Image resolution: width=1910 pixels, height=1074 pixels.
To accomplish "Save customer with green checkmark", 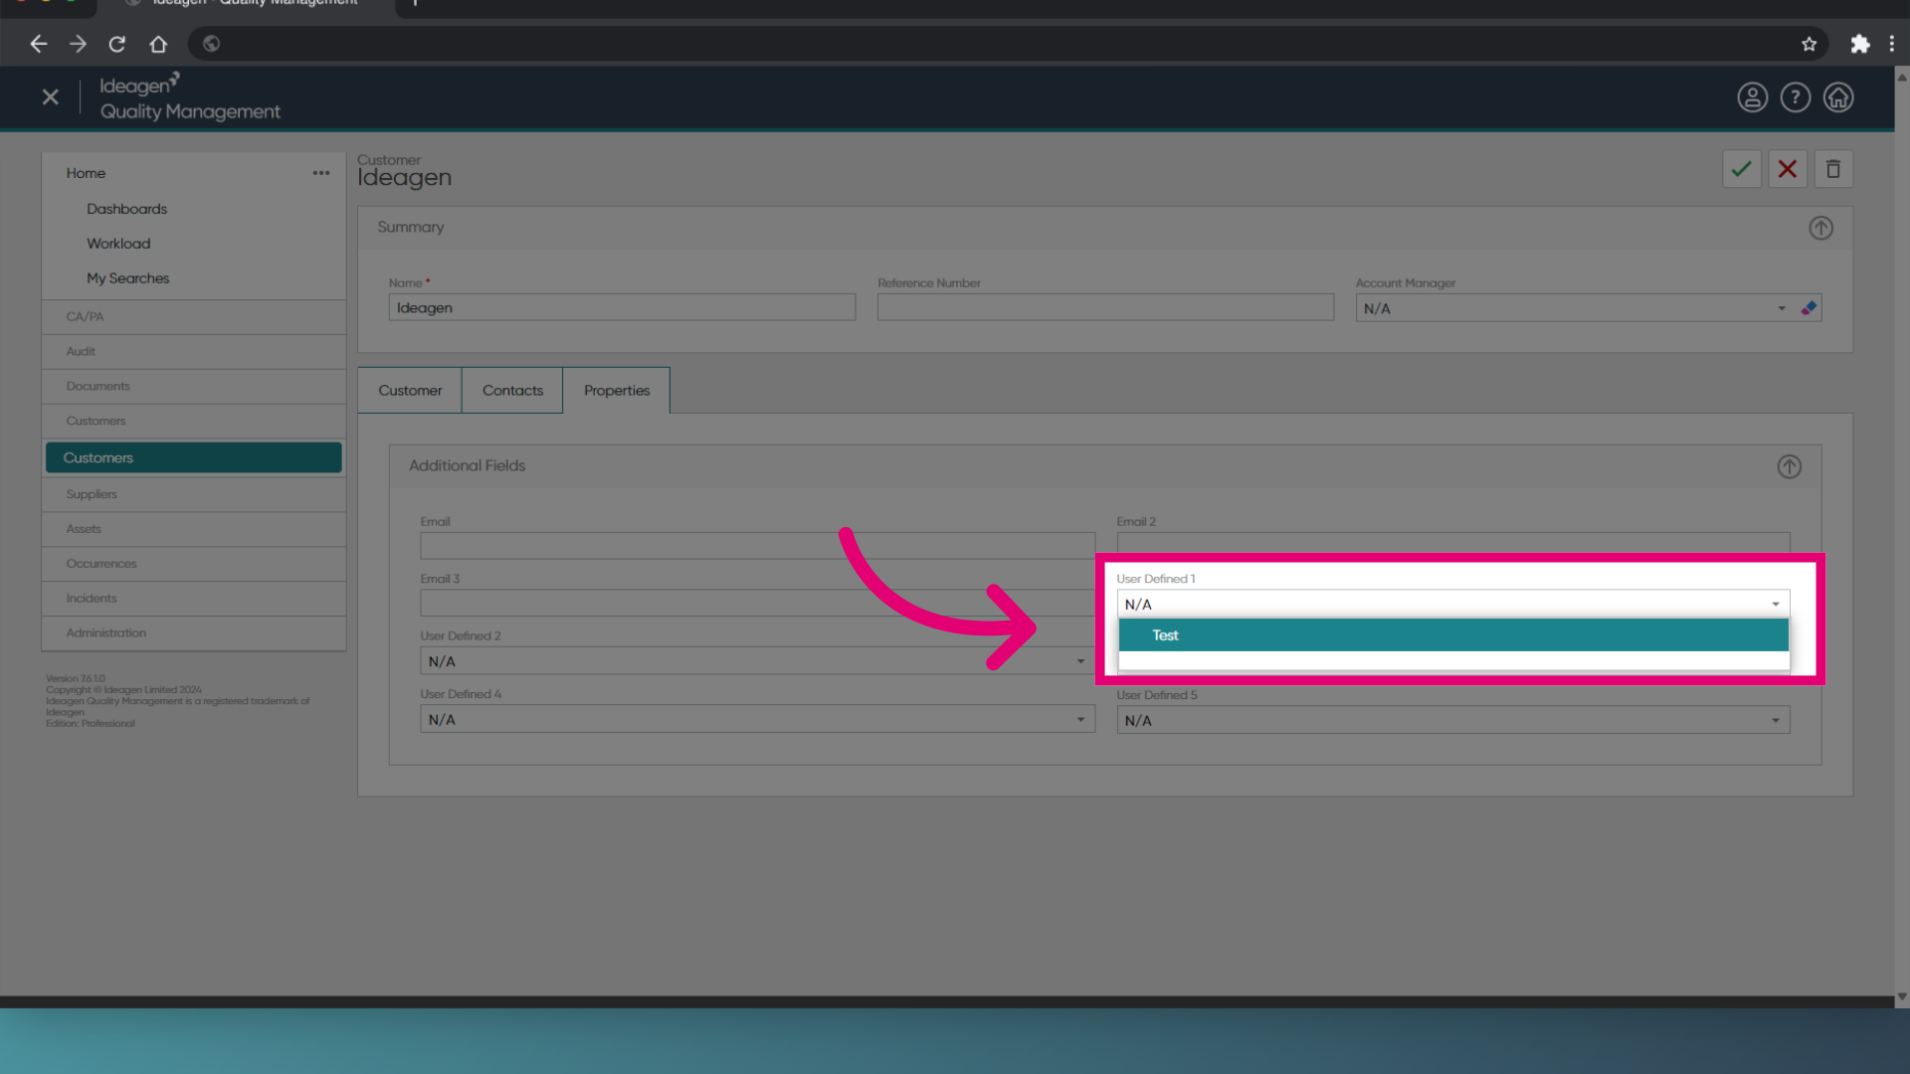I will pos(1741,169).
